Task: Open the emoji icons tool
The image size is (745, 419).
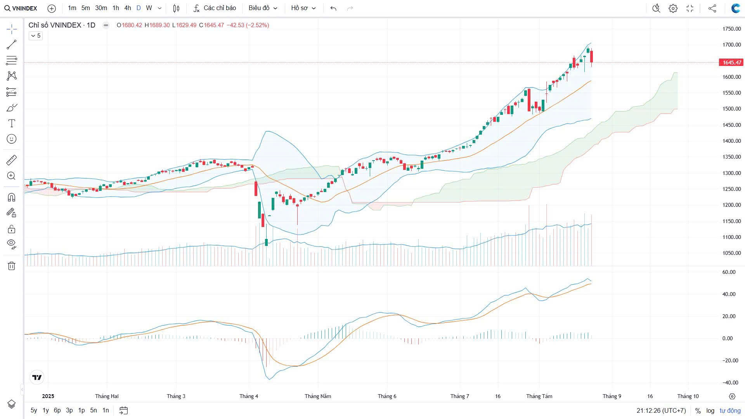Action: pyautogui.click(x=12, y=139)
